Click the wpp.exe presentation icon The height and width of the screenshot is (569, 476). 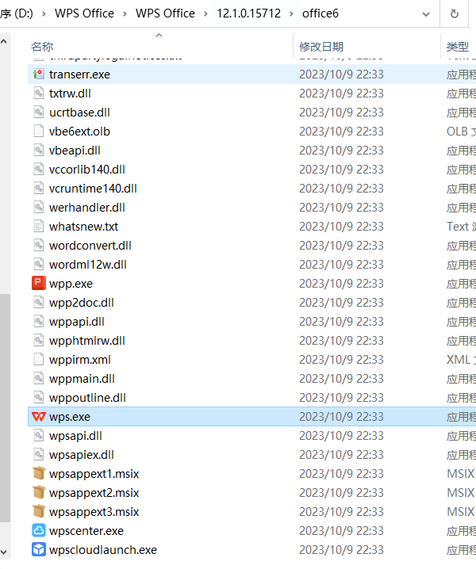pos(39,284)
